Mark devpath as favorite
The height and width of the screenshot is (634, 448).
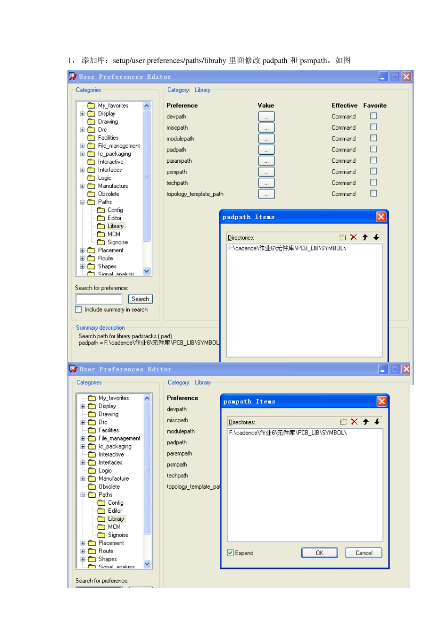[373, 116]
